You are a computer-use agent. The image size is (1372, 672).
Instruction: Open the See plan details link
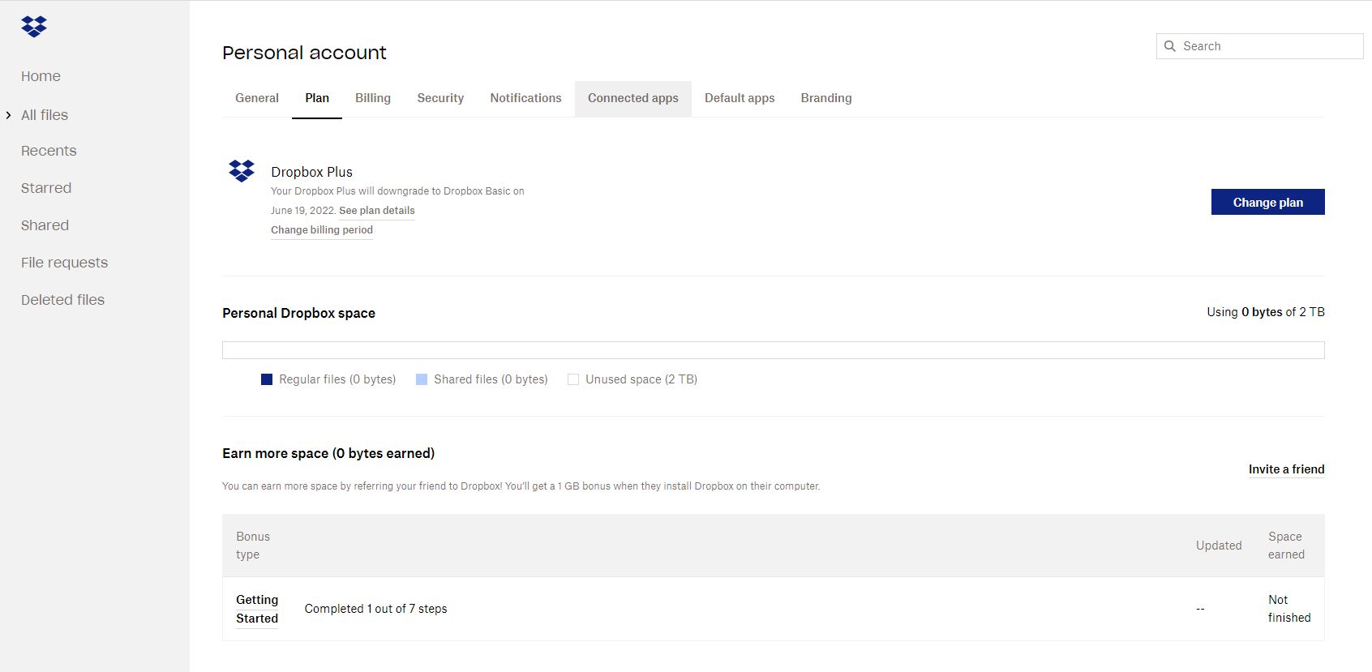tap(377, 211)
